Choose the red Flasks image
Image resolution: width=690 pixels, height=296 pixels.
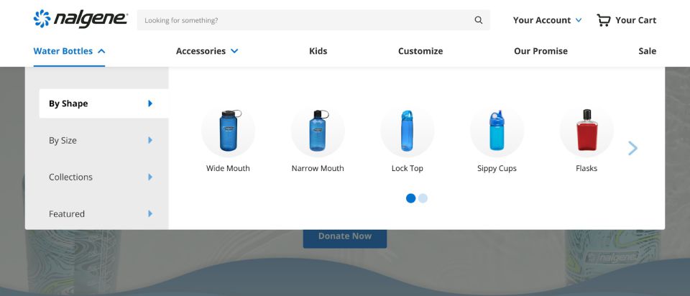586,131
